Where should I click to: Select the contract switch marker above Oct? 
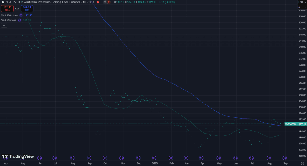pos(105,158)
